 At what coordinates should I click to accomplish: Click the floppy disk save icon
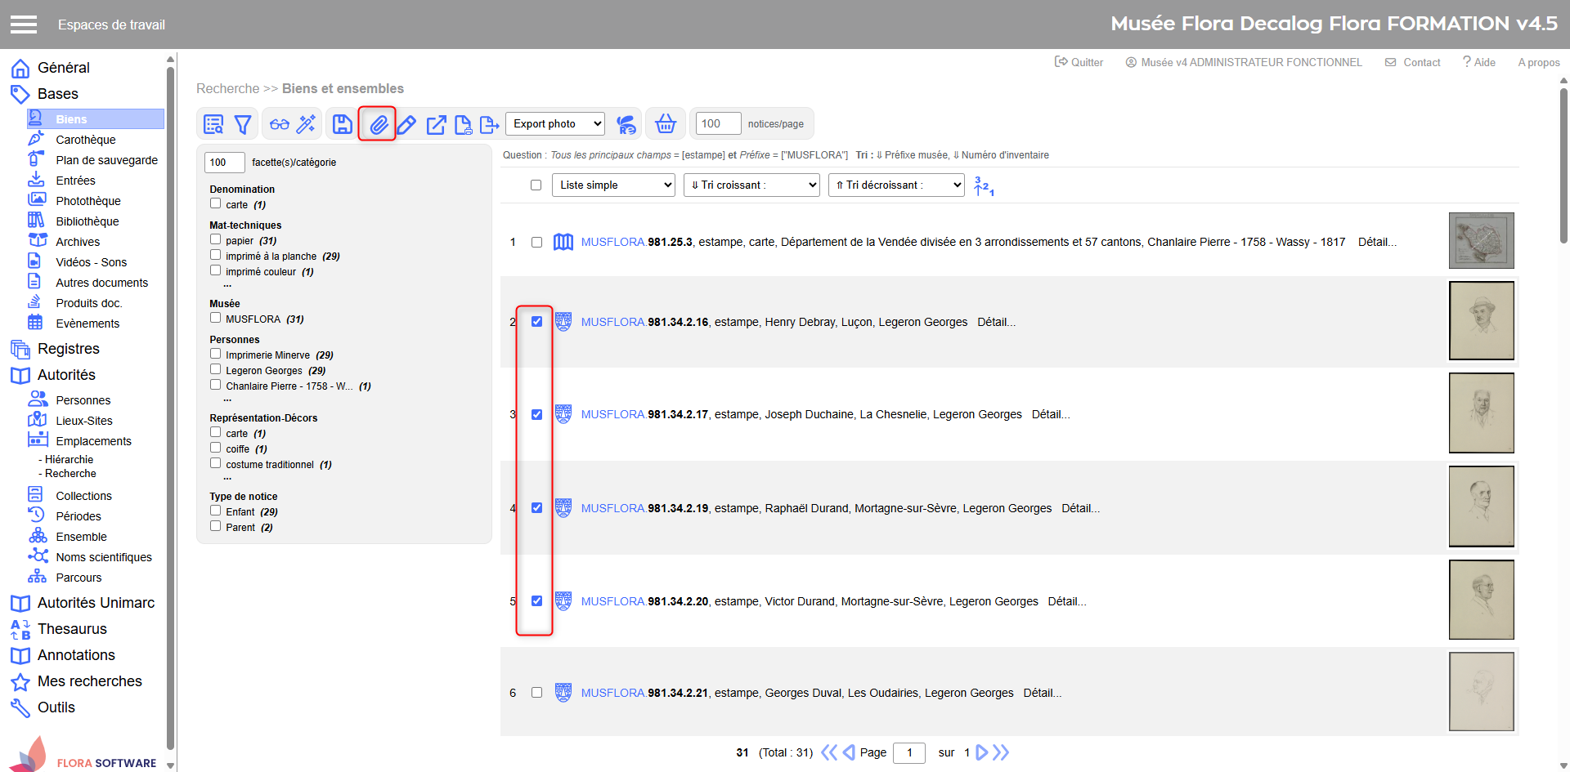[x=343, y=124]
